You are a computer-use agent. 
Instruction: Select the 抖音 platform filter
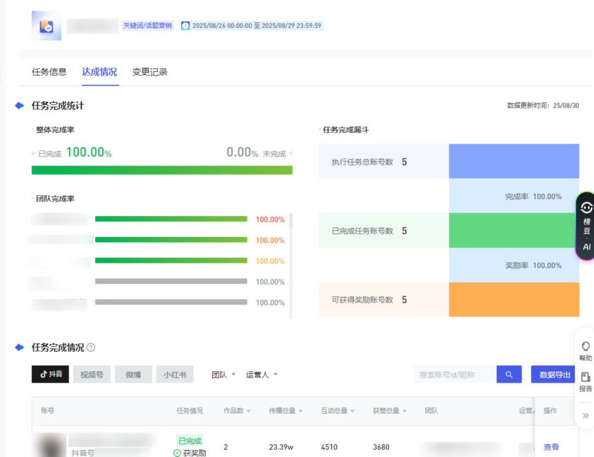point(50,375)
